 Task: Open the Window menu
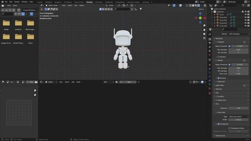24,2
